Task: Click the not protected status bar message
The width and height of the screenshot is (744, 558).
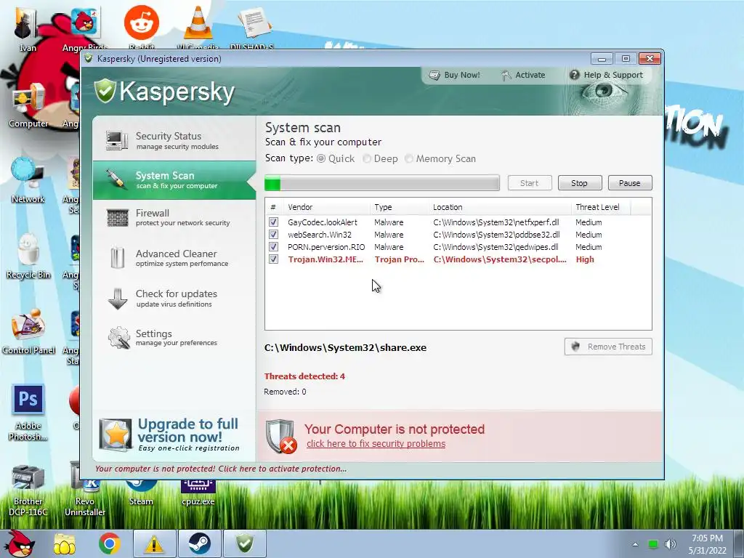Action: click(221, 469)
